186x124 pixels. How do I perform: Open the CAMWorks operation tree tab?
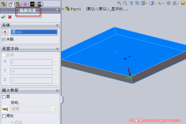(x=40, y=4)
